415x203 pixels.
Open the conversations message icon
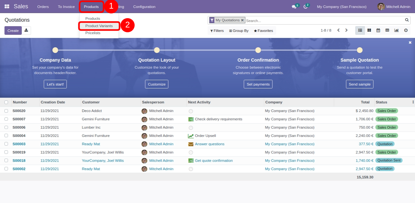click(294, 7)
